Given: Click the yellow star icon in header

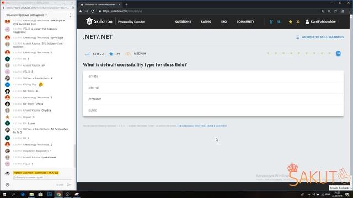Looking at the screenshot, I should pyautogui.click(x=291, y=22).
